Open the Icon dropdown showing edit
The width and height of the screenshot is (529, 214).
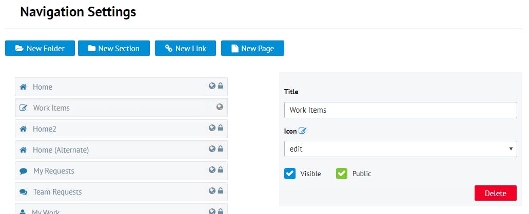tap(400, 148)
